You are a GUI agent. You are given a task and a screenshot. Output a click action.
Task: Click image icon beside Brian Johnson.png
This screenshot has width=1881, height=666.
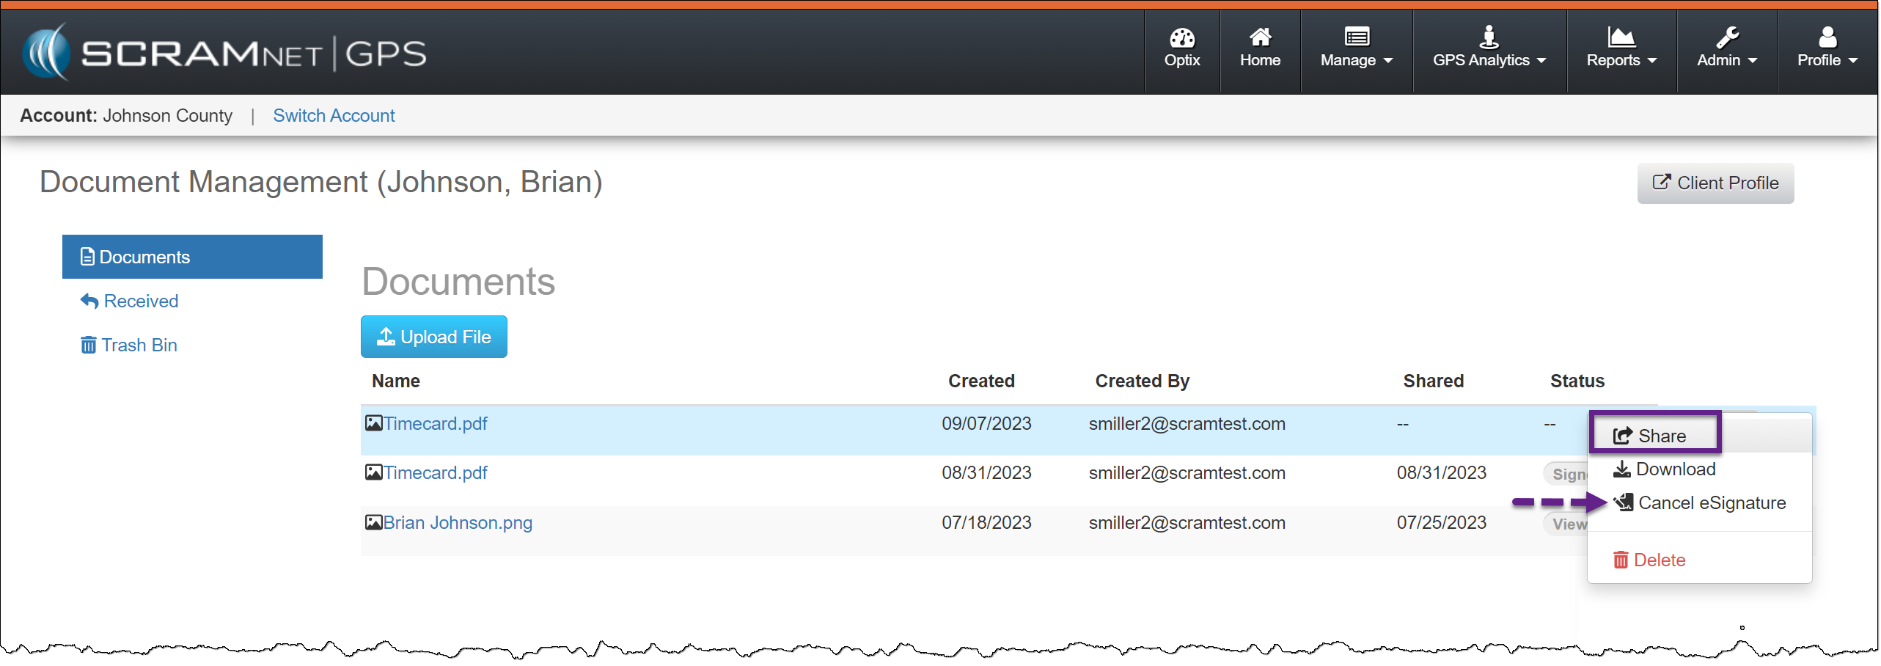point(374,522)
